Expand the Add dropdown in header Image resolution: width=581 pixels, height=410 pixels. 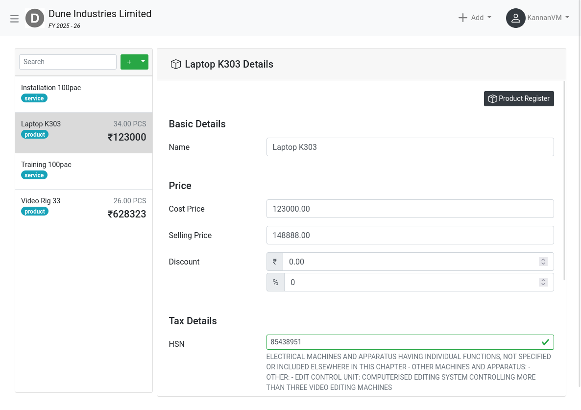click(x=474, y=18)
